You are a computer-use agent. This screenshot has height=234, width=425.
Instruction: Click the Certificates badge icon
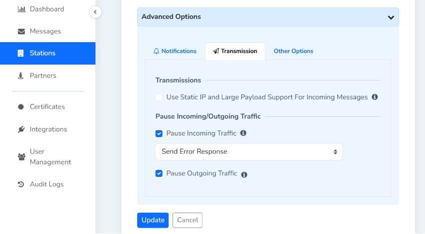tap(21, 107)
